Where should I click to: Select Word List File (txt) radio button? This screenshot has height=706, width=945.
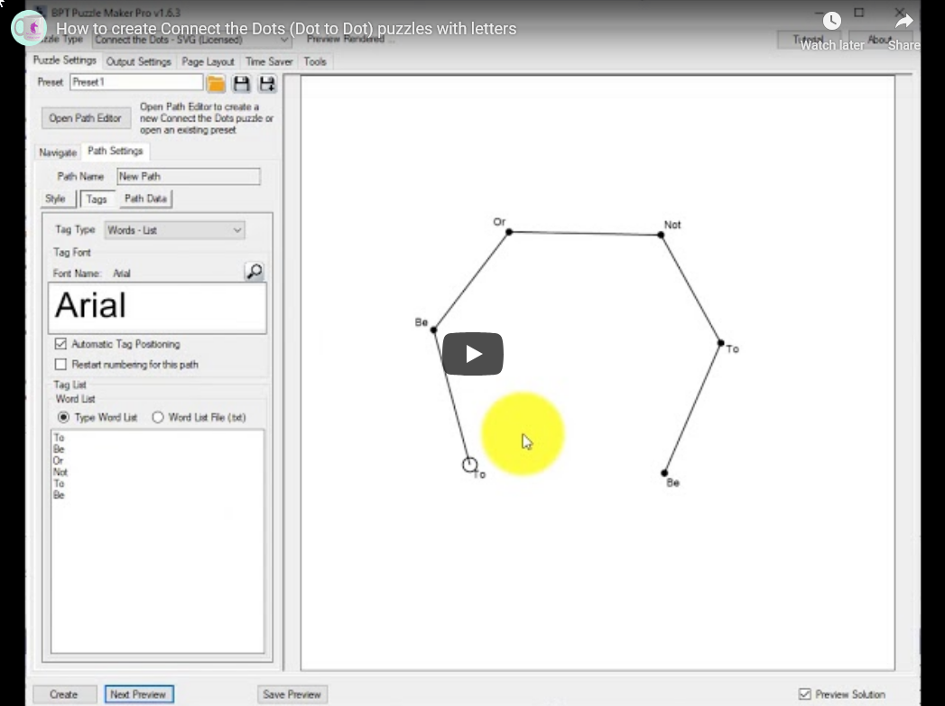[158, 417]
